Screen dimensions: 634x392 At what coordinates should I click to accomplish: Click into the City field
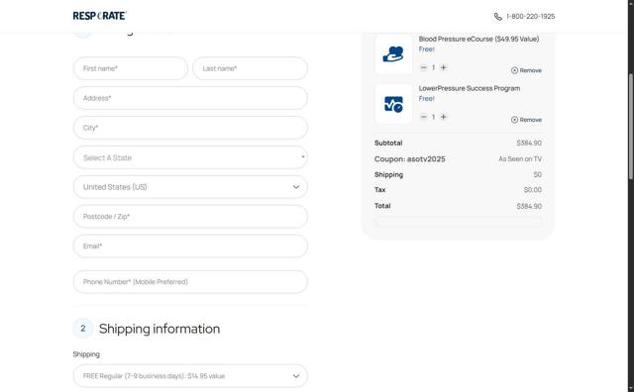(x=190, y=128)
